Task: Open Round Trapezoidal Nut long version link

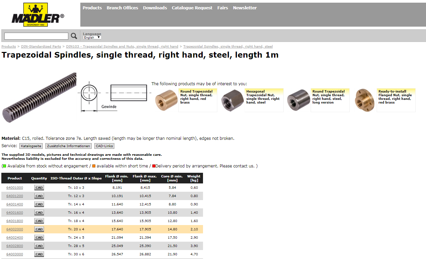Action: [x=329, y=97]
